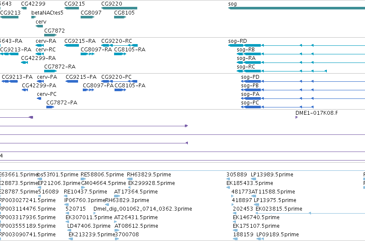Image resolution: width=365 pixels, height=241 pixels.
Task: Open EST RE58806.5prime
Action: click(x=102, y=175)
